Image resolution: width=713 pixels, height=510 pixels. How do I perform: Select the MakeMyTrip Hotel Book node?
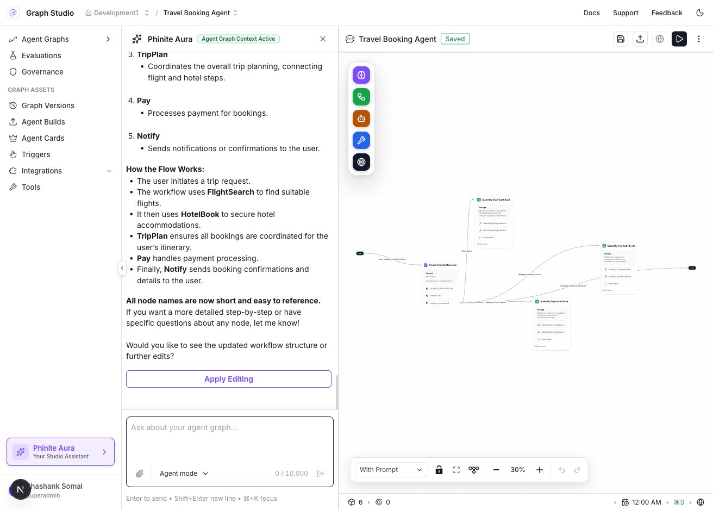tap(552, 324)
